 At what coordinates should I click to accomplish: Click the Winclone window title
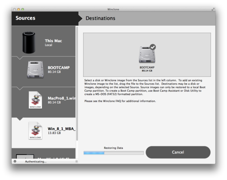(x=113, y=9)
